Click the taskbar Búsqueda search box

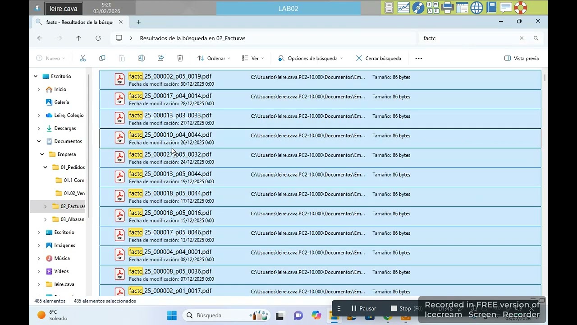pos(226,316)
